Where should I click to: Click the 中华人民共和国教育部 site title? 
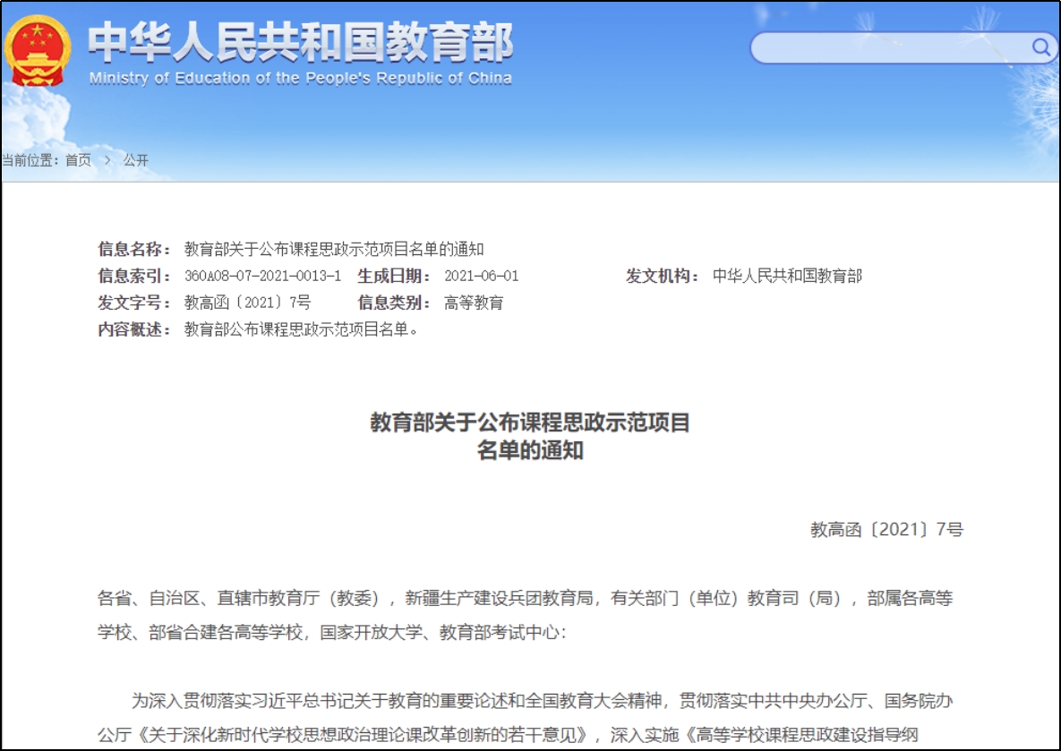tap(300, 42)
